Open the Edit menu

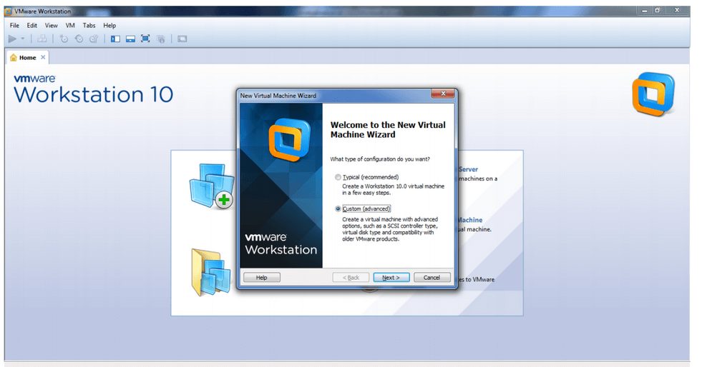(x=31, y=26)
